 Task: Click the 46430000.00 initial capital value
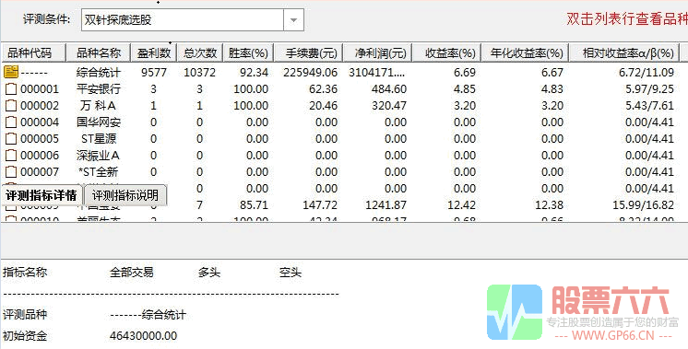coord(144,336)
